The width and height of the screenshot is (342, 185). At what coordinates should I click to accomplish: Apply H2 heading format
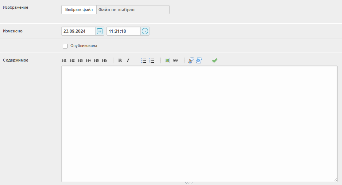72,60
